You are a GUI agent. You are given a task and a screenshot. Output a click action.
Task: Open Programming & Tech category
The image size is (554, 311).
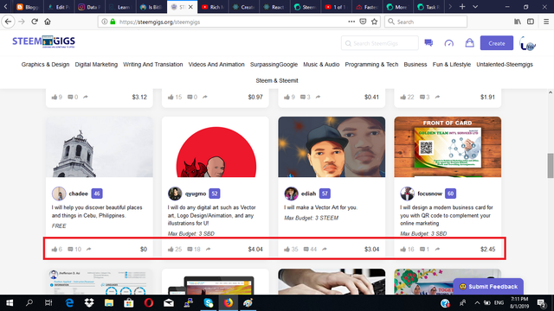point(371,65)
